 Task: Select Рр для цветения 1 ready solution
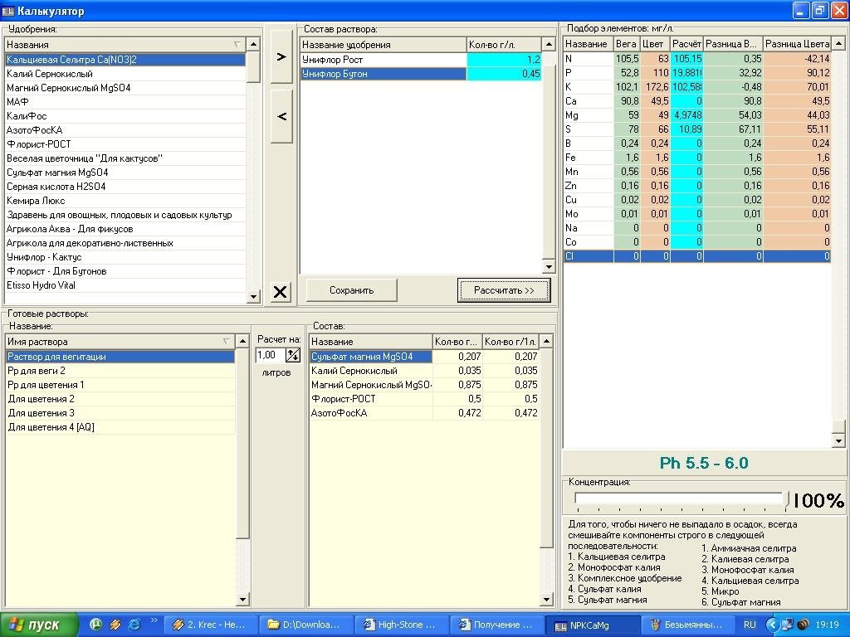[120, 385]
